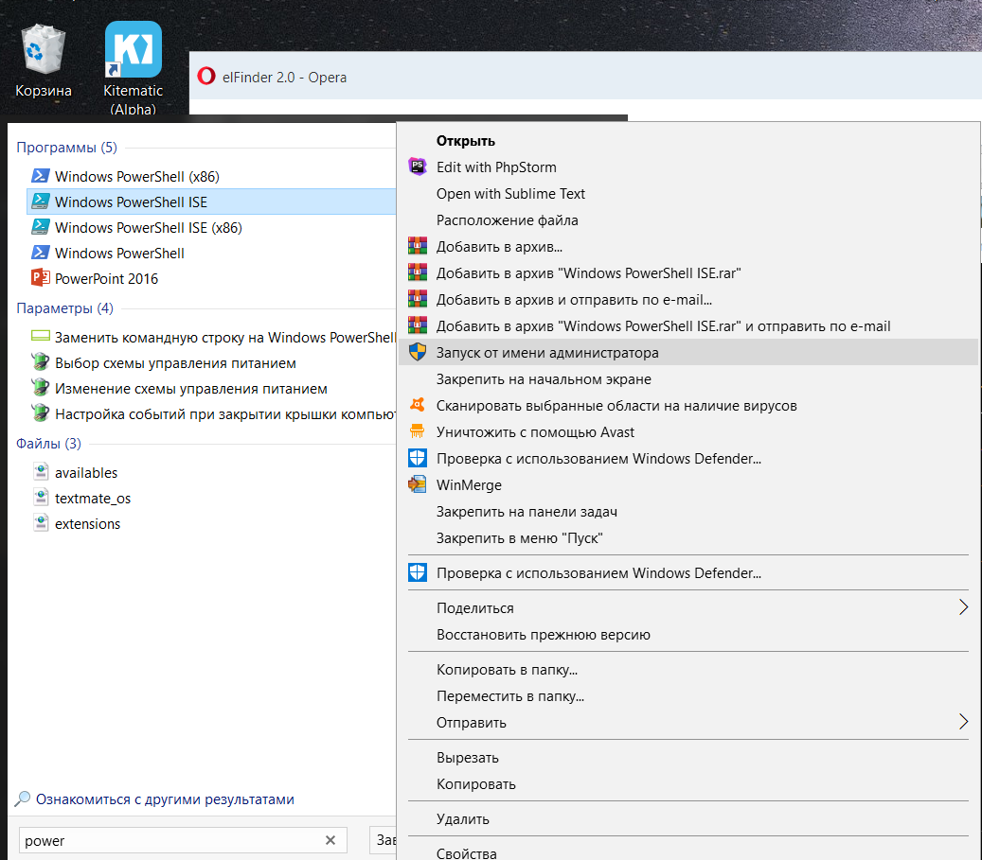Click the magnifier icon near other results
Screen dimensions: 982x860
tap(23, 799)
